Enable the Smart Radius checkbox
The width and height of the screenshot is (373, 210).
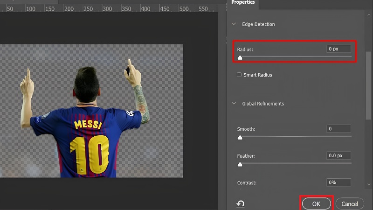point(239,75)
